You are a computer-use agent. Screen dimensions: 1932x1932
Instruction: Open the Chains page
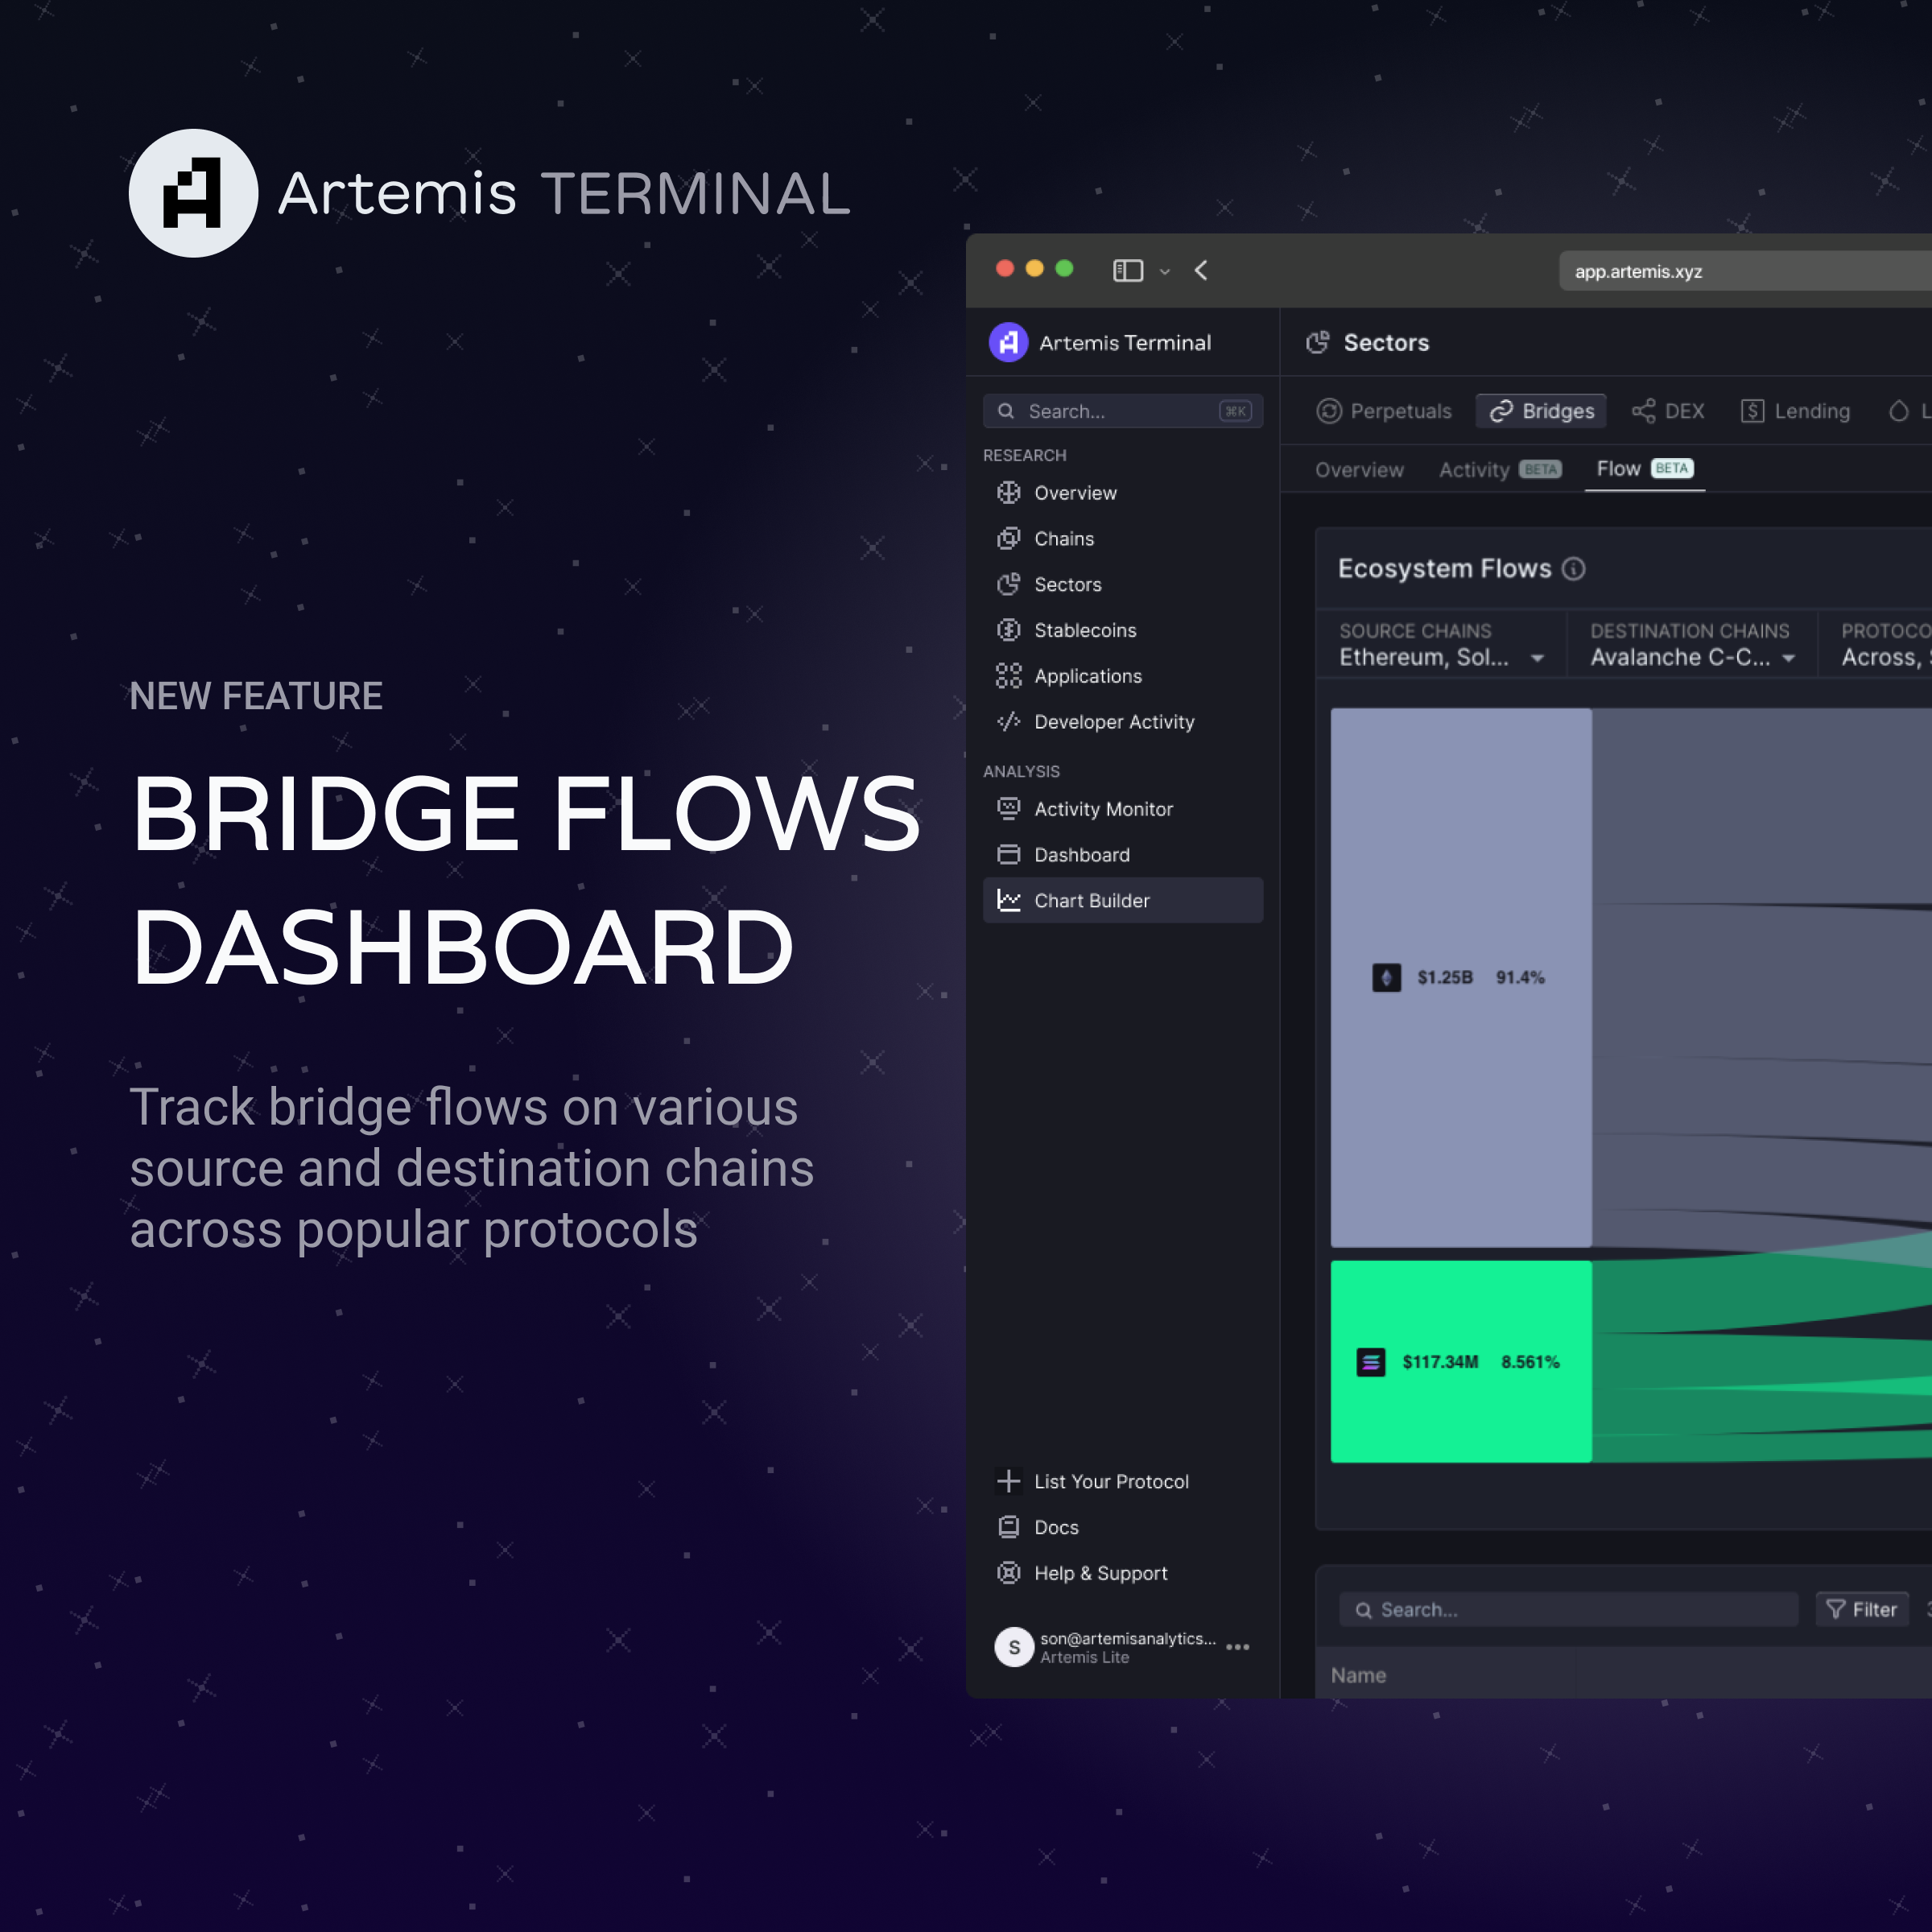(x=1122, y=539)
